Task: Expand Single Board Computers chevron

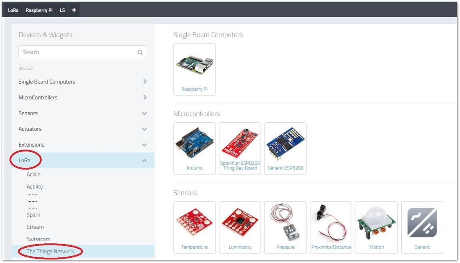Action: 145,82
